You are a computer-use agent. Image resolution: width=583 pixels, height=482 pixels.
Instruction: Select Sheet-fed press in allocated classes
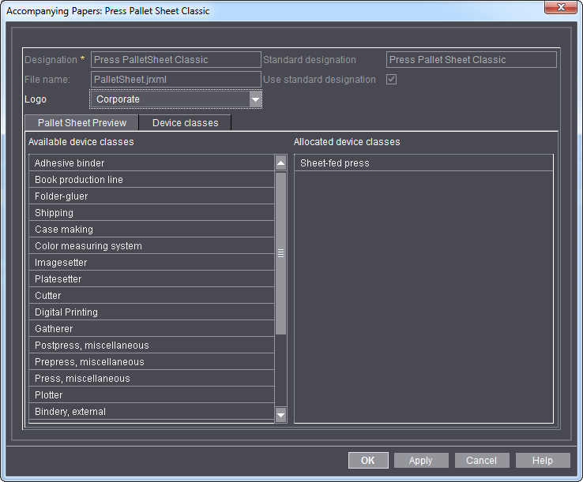coord(423,163)
